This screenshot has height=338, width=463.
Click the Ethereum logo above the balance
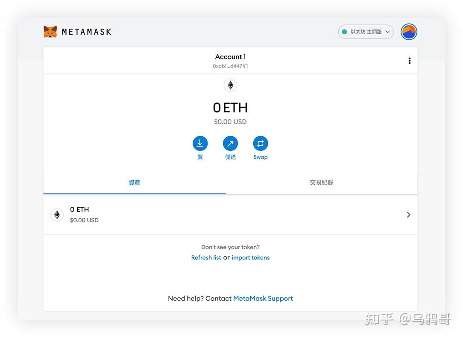point(230,85)
